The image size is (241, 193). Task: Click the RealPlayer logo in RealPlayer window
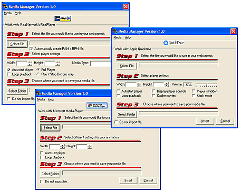coord(63,18)
